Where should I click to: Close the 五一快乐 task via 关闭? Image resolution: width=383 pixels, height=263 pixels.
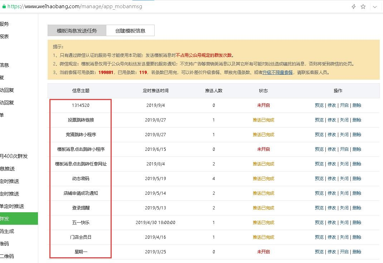click(344, 222)
